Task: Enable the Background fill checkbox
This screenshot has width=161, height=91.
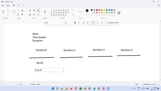Action: (106, 23)
